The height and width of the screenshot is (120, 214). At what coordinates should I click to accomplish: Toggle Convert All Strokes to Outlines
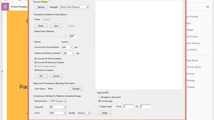pos(35,62)
